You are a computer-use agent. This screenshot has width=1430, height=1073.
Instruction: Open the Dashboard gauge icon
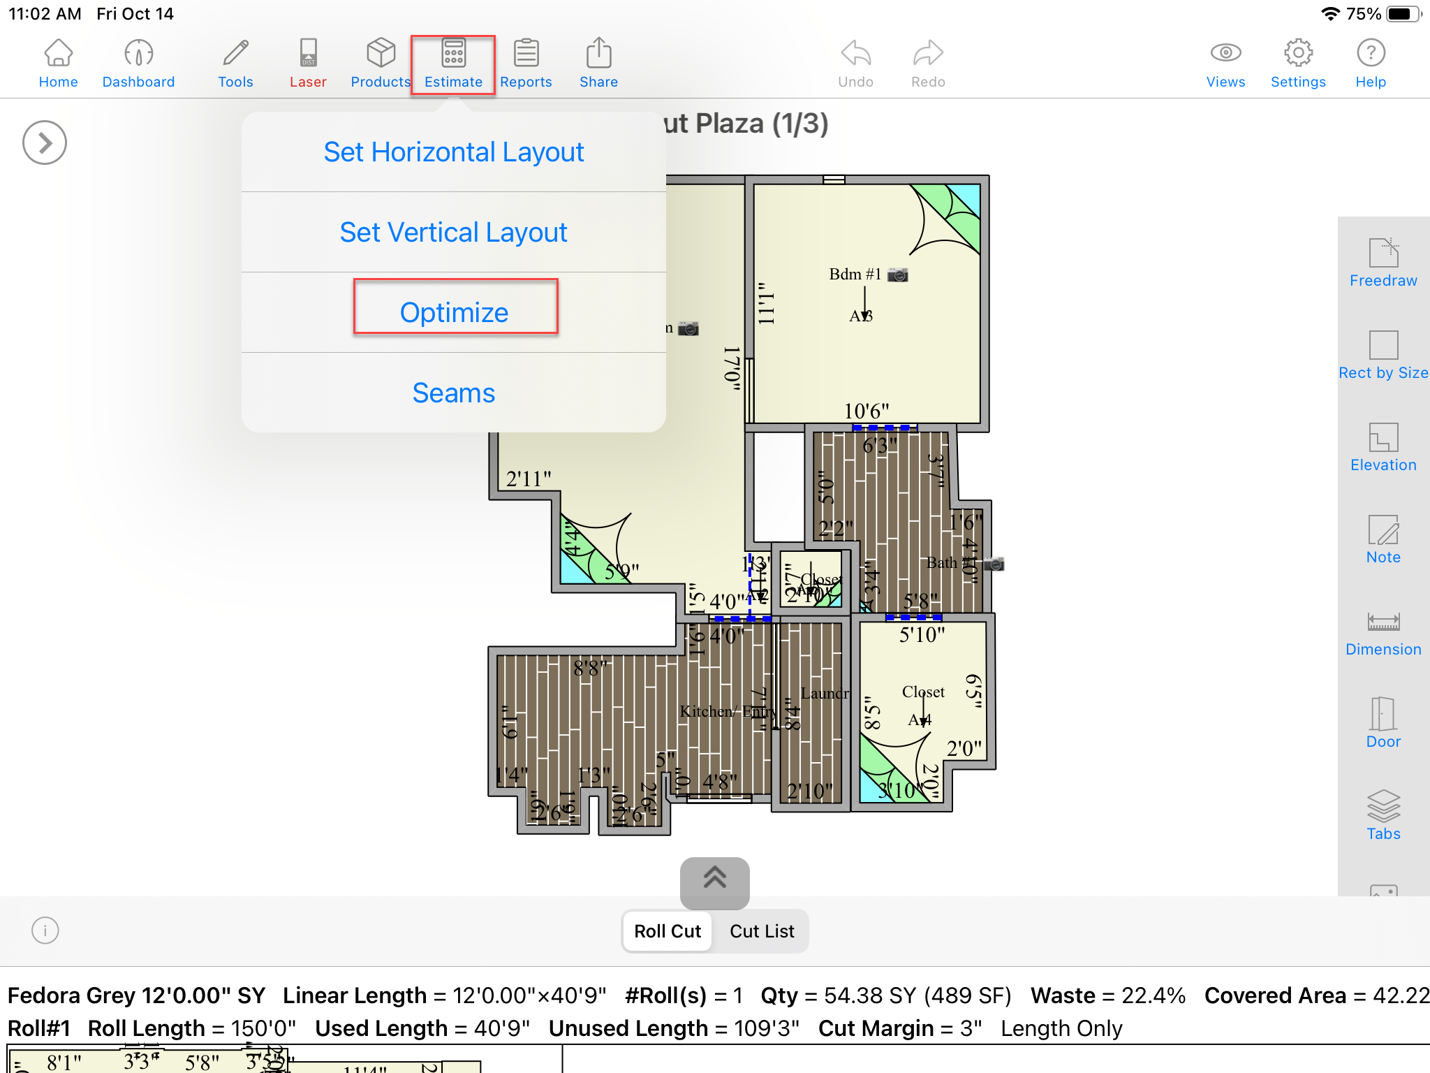click(138, 64)
